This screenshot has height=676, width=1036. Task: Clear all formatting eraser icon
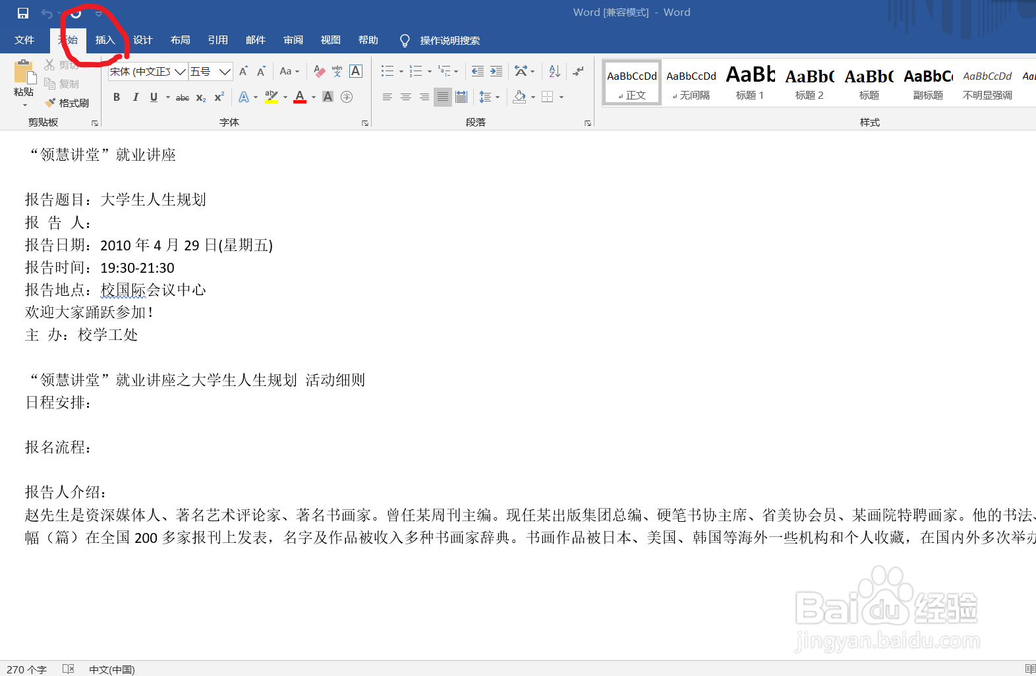tap(320, 71)
